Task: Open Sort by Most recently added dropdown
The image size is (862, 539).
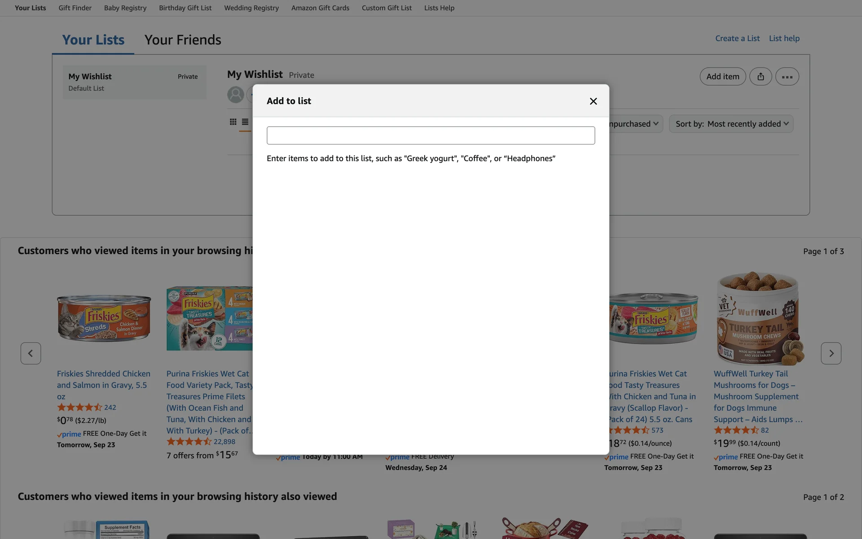Action: point(731,124)
